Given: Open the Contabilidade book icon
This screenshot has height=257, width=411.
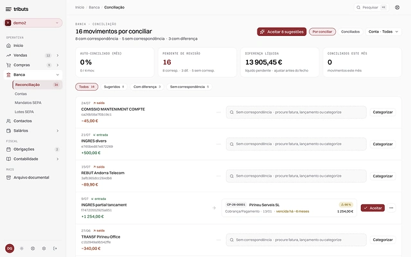Looking at the screenshot, I should pyautogui.click(x=8, y=159).
